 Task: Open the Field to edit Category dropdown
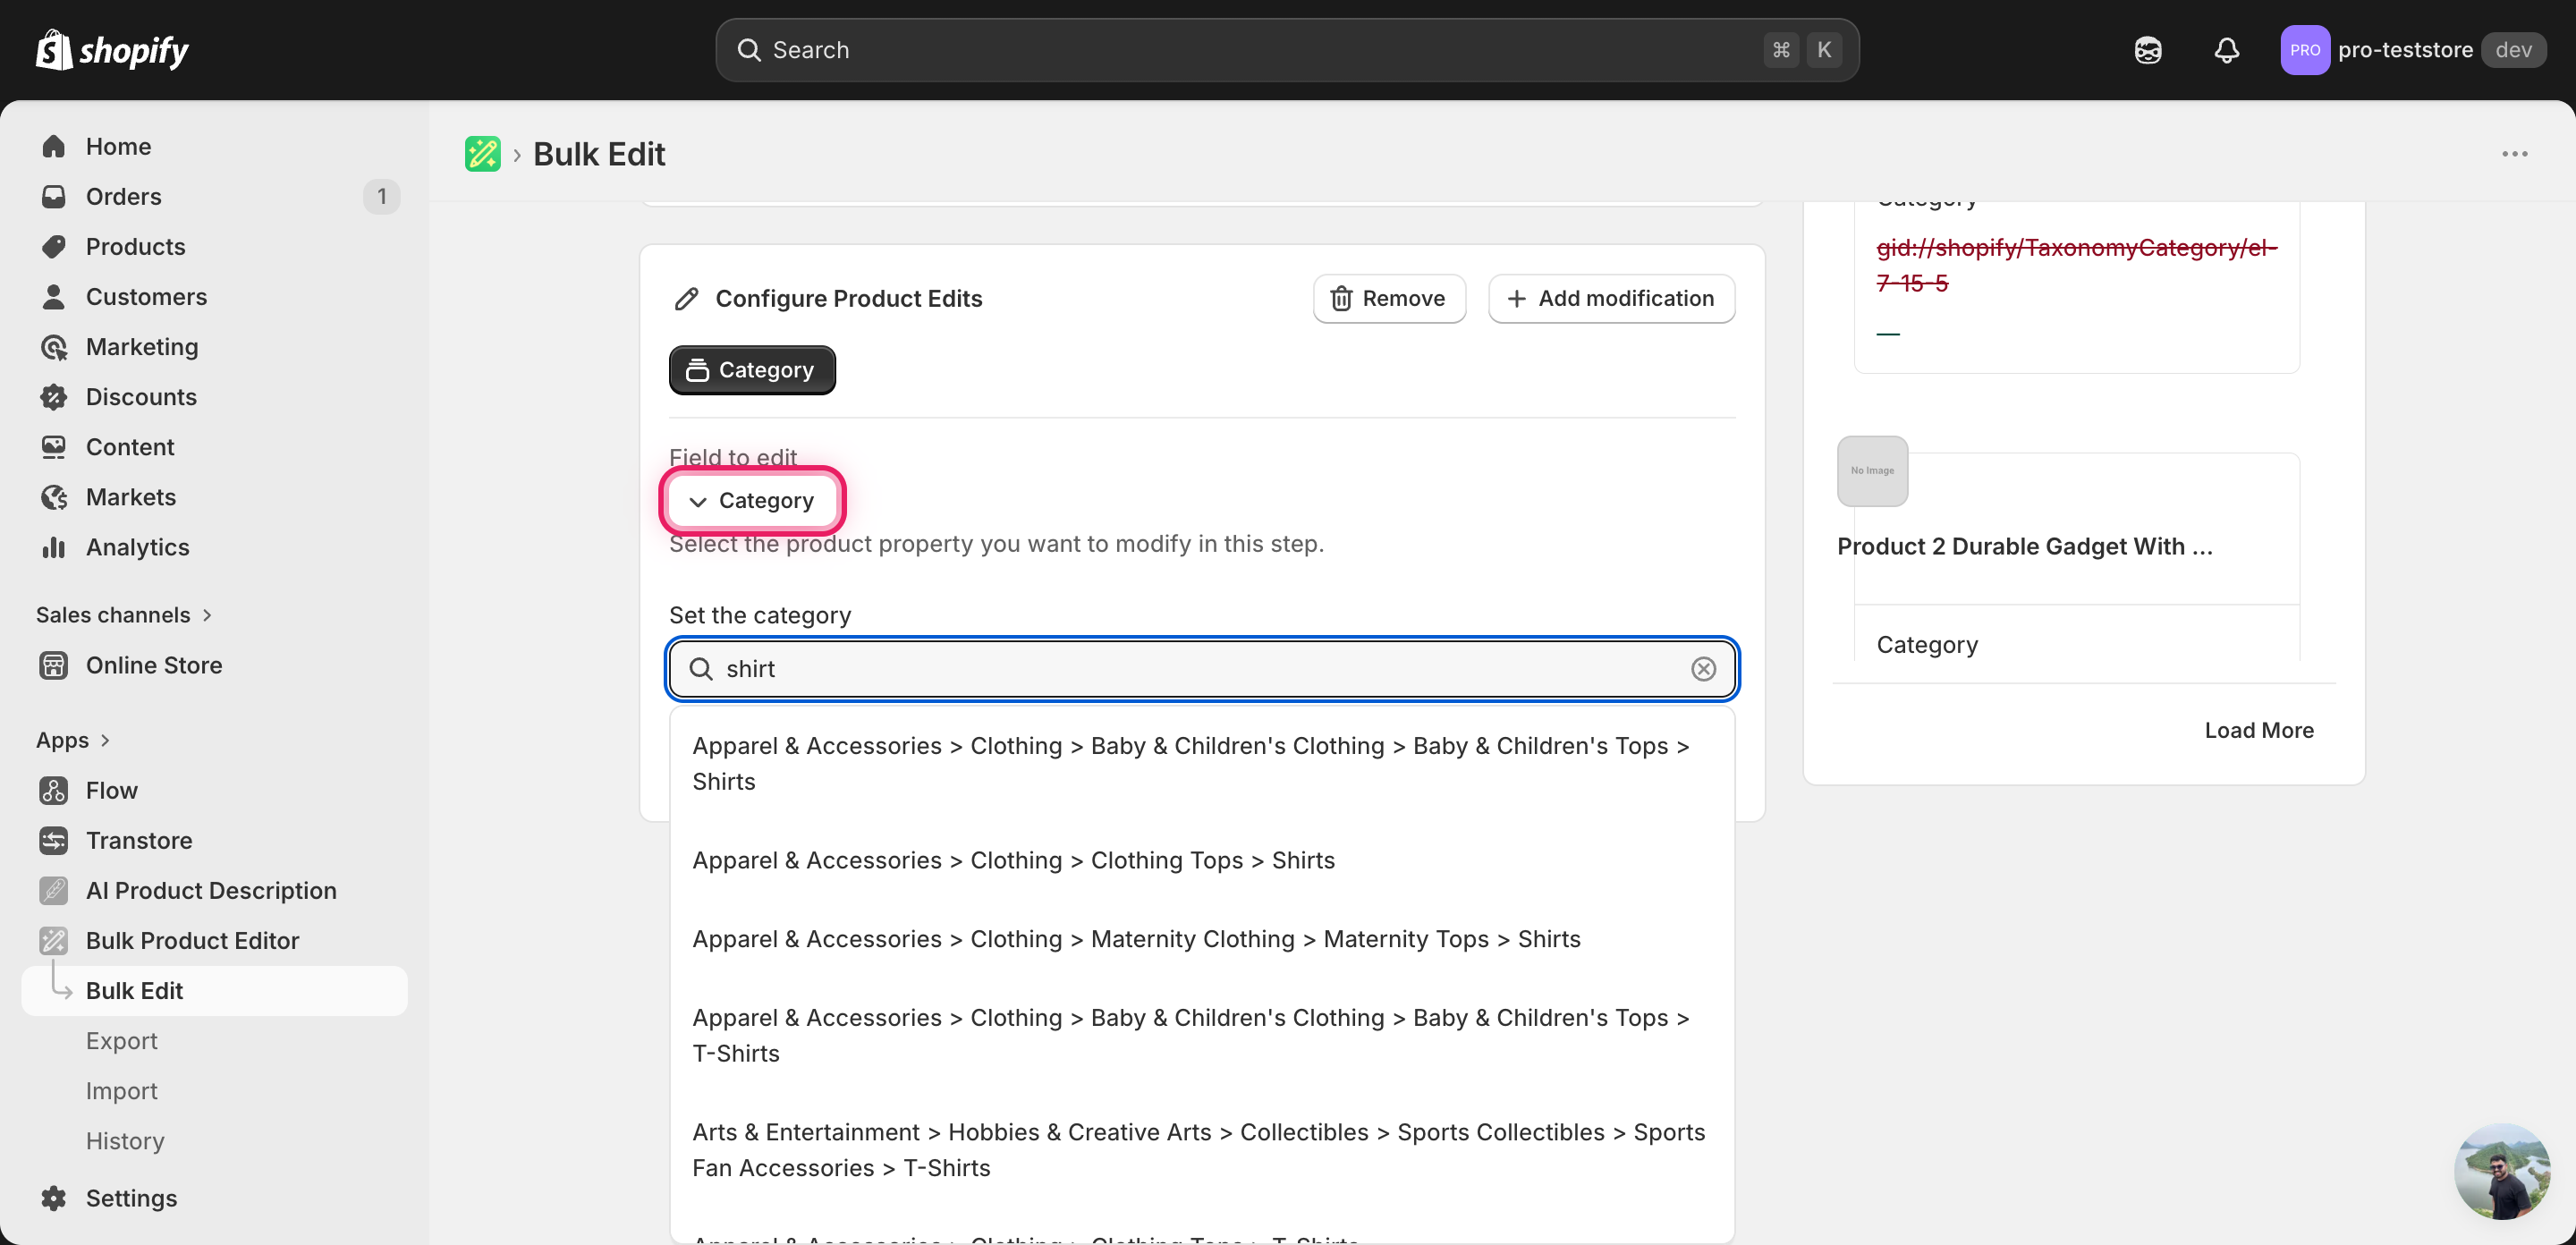point(752,500)
